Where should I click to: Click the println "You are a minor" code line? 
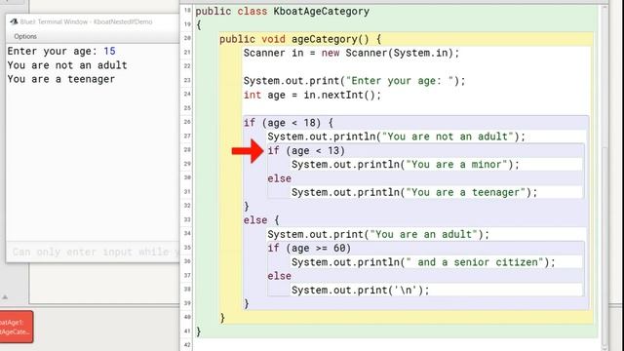tap(406, 165)
